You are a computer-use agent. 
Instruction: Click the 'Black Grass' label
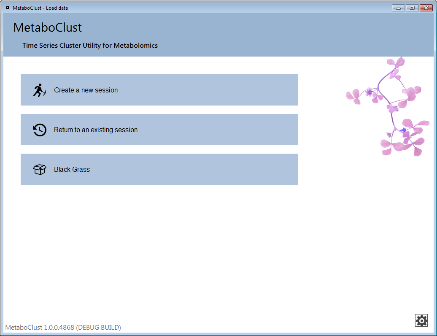(x=72, y=169)
